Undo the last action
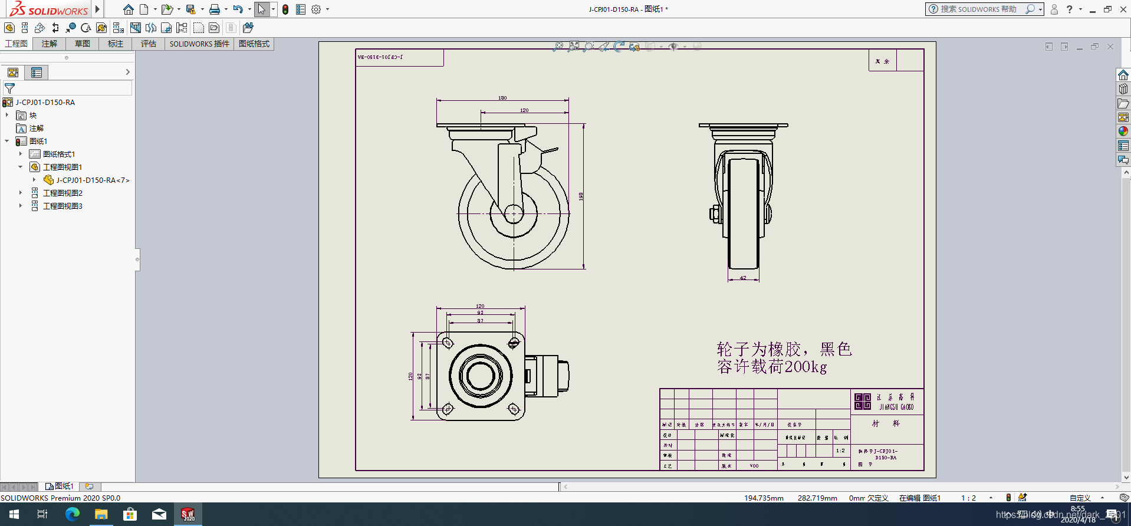The image size is (1131, 526). [x=238, y=9]
